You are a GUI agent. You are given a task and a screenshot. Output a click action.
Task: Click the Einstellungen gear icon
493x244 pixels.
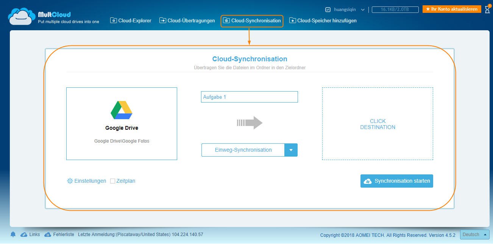[70, 181]
